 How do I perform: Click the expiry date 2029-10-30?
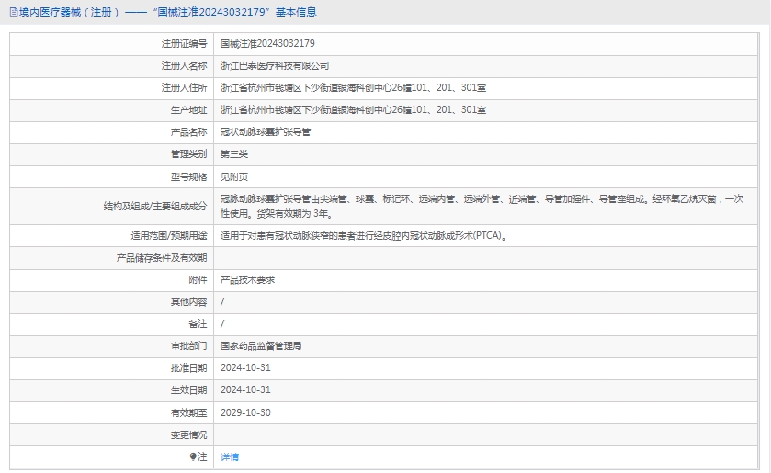coord(245,412)
